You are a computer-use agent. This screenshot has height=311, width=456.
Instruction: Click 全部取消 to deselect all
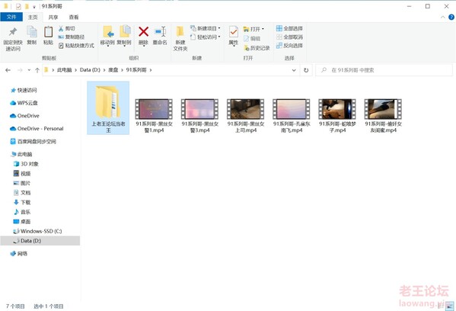289,37
